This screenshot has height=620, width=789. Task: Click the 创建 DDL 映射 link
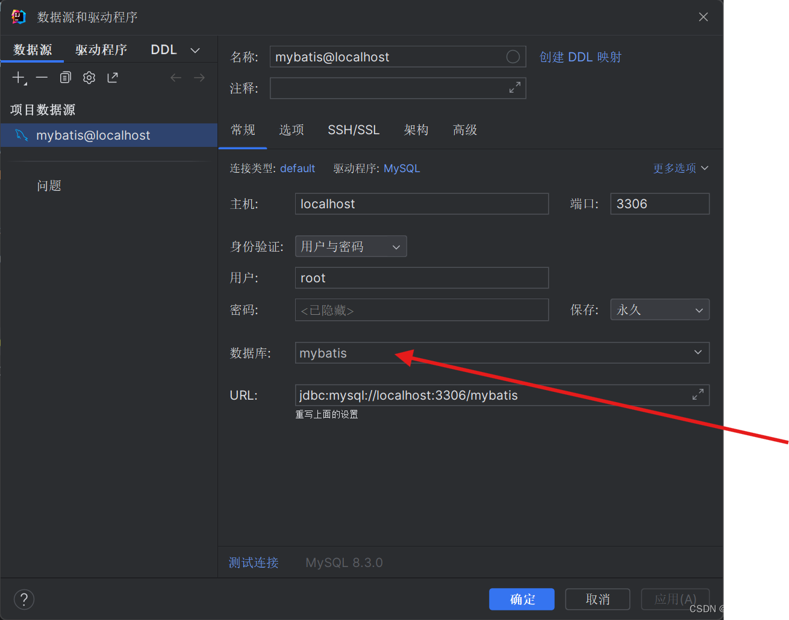581,57
